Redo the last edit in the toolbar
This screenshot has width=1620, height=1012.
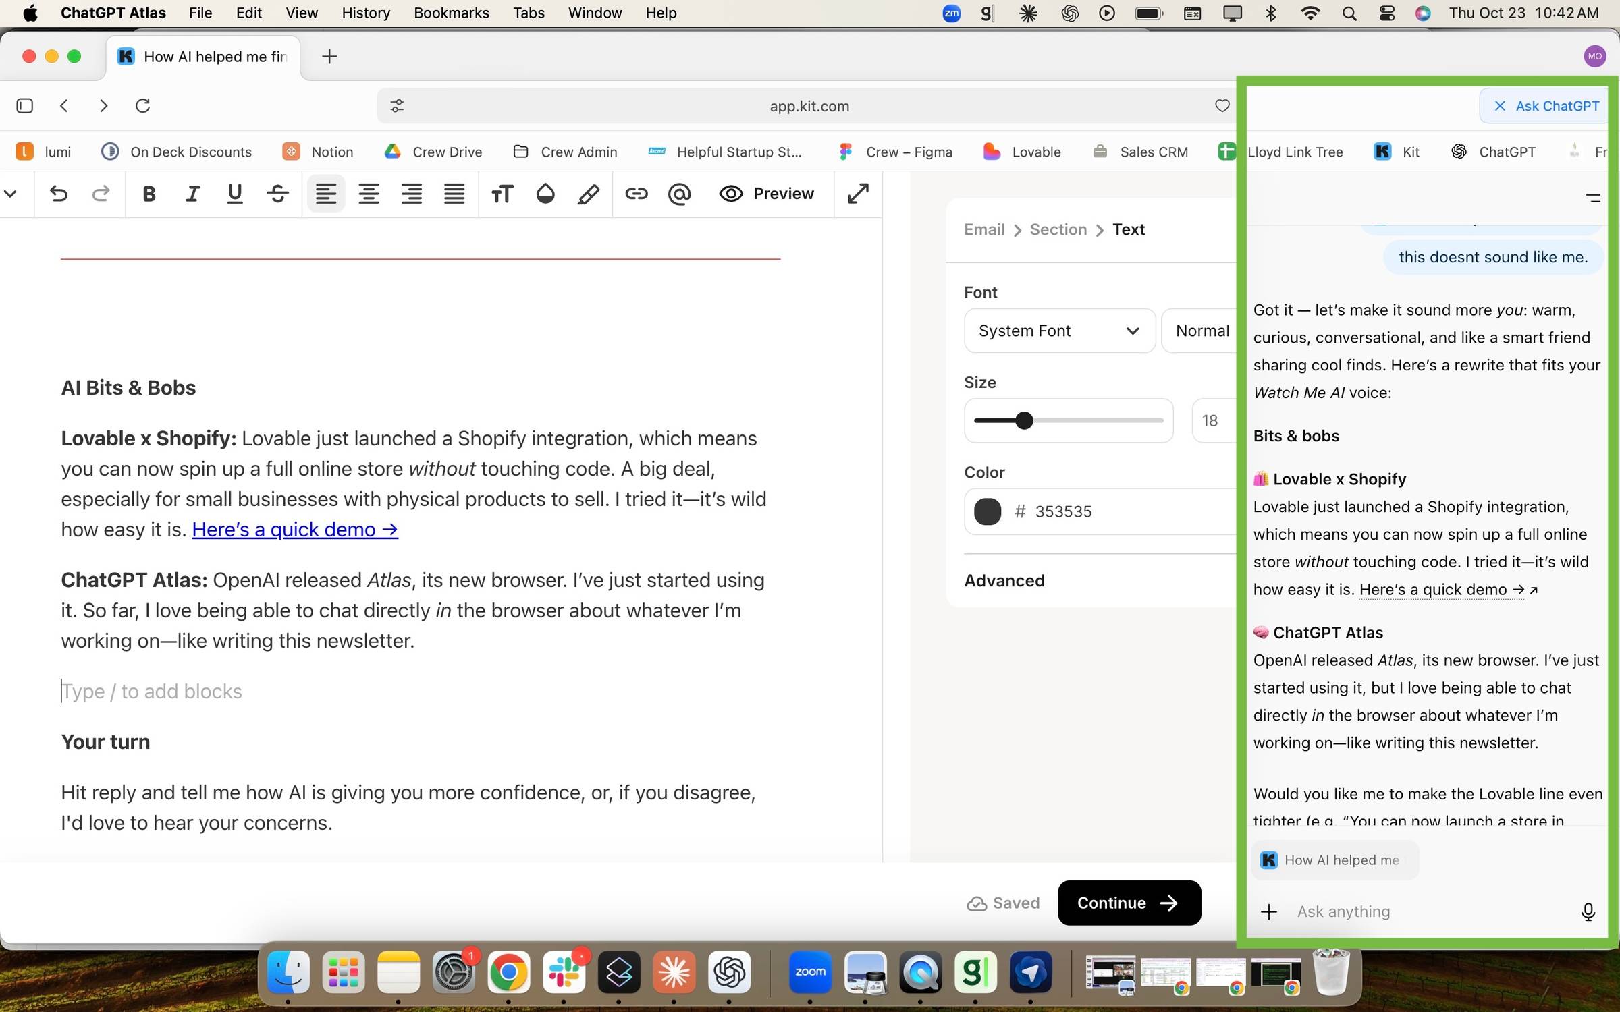point(101,194)
